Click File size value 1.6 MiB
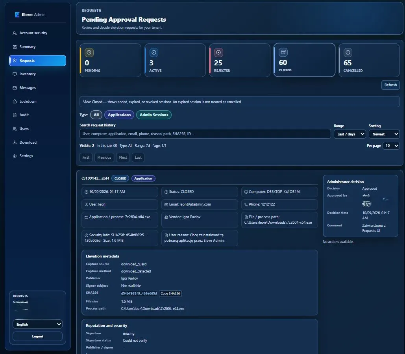Screen dimensions: 405x354 pyautogui.click(x=127, y=302)
